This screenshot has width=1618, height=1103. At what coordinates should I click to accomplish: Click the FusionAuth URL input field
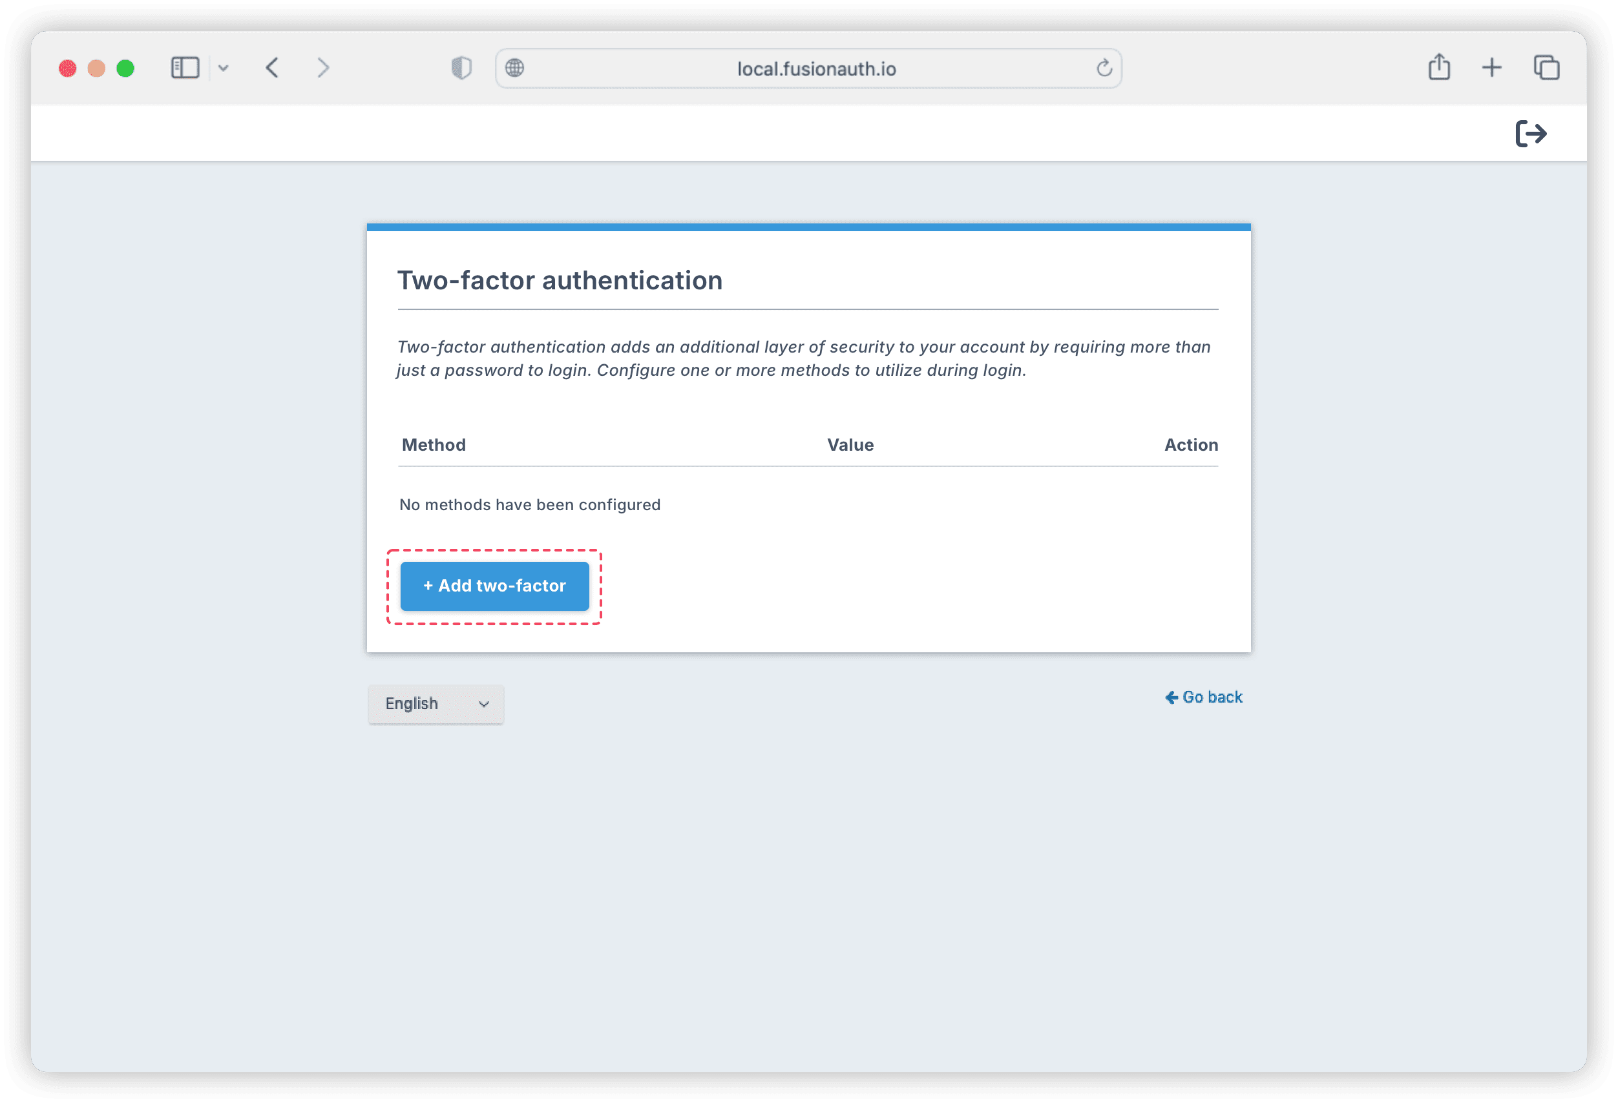point(809,69)
